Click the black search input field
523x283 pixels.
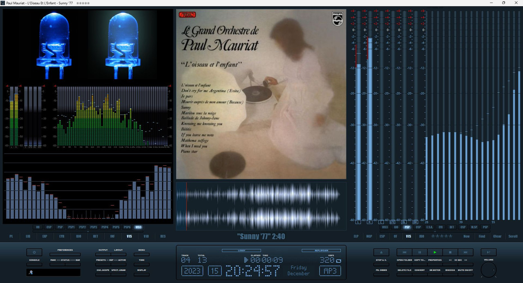[x=54, y=272]
